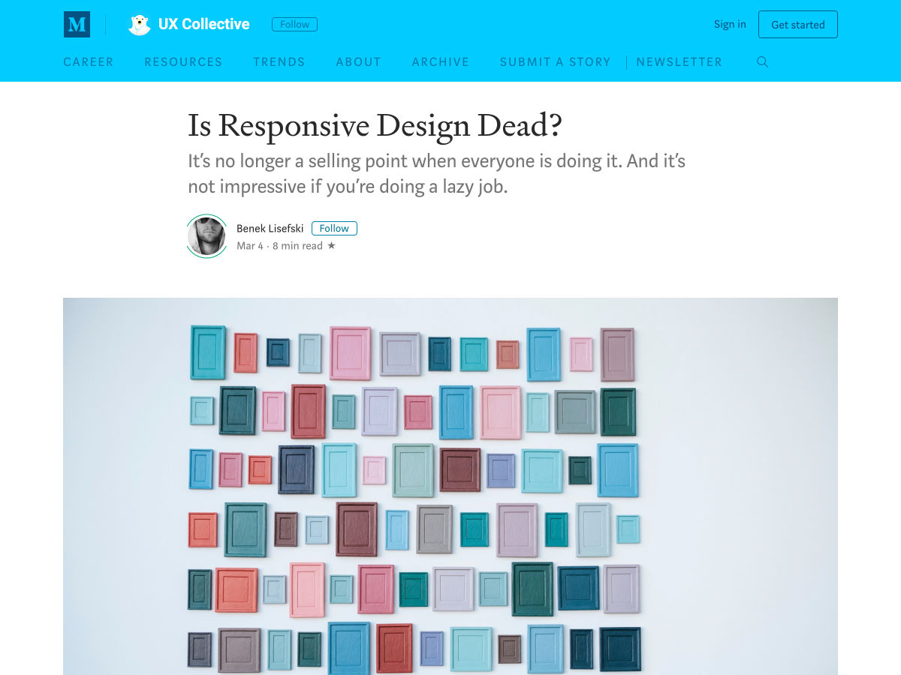Click the UX Collective bear logo
Image resolution: width=901 pixels, height=675 pixels.
point(139,25)
